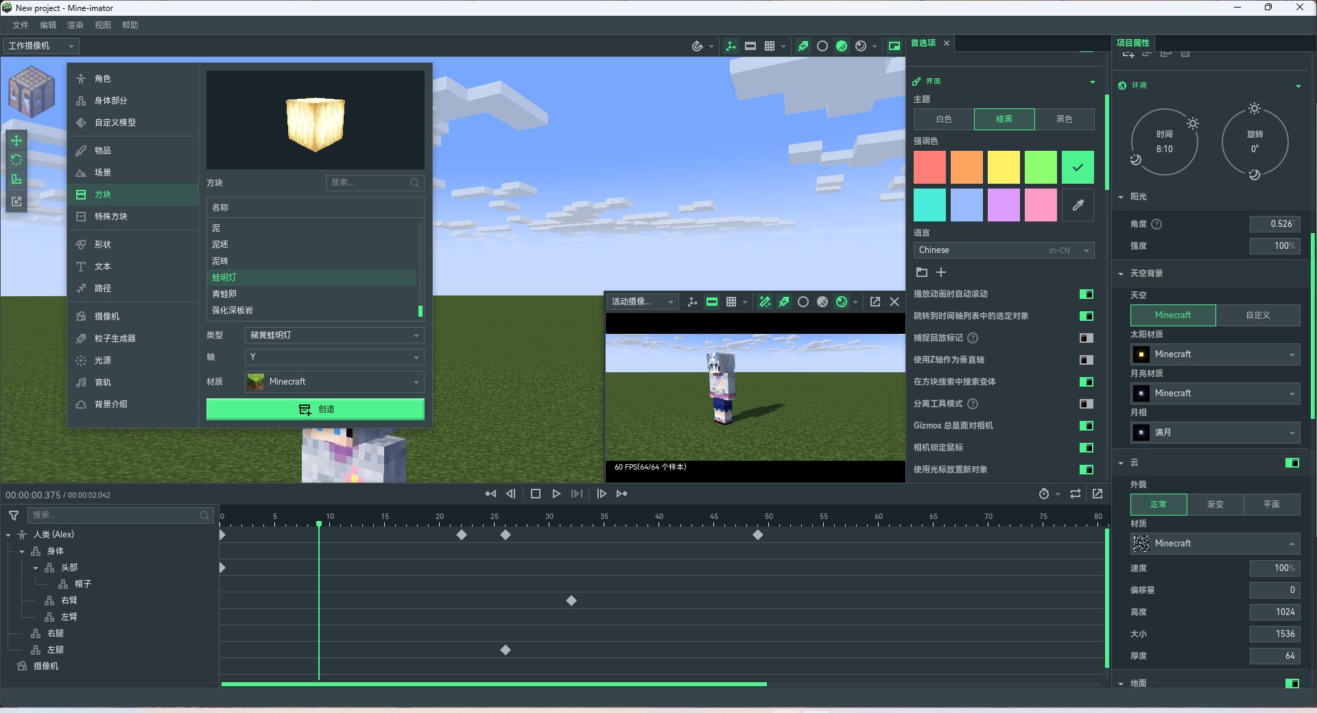Toggle timeline loop playback
The width and height of the screenshot is (1317, 713).
(1076, 494)
